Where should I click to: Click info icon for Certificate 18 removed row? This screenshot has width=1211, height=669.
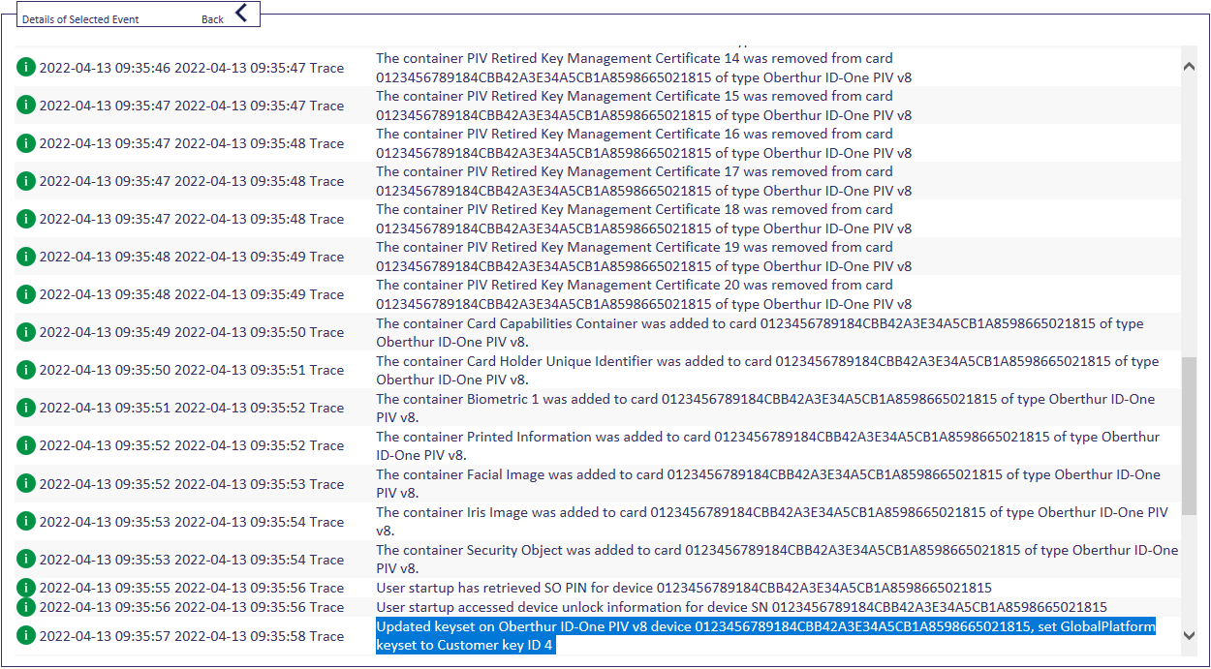tap(26, 219)
